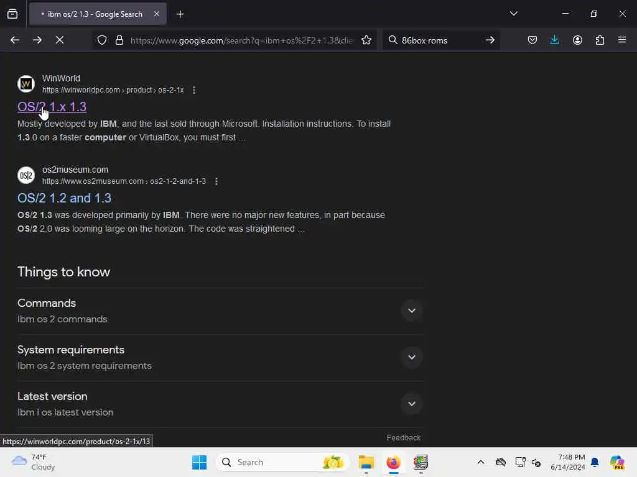Screen dimensions: 637x477
Task: Stop loading the page
Action: click(x=59, y=40)
